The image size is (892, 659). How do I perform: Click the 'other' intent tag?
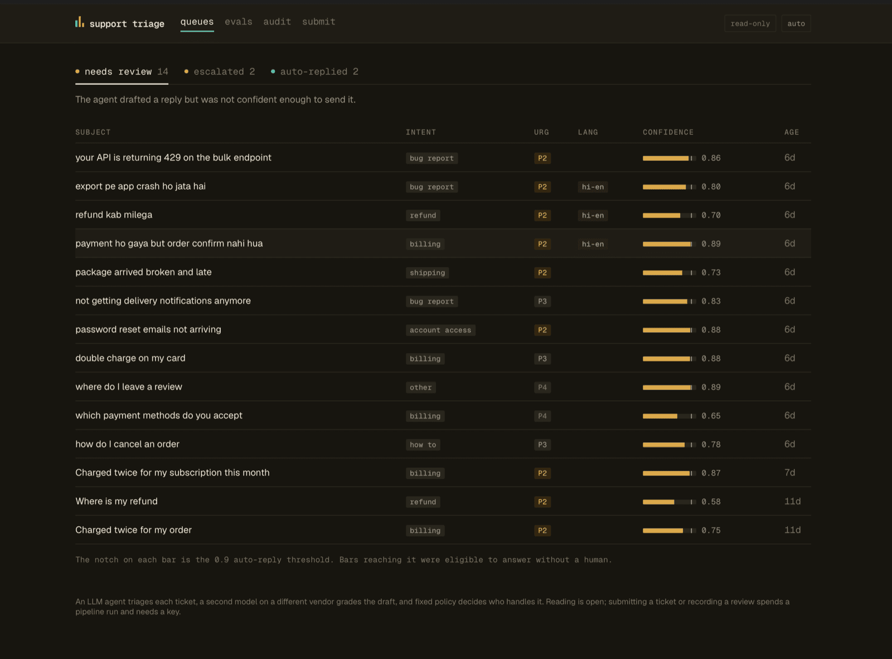coord(421,387)
